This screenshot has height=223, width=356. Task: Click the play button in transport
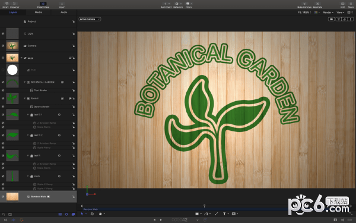coord(161,220)
